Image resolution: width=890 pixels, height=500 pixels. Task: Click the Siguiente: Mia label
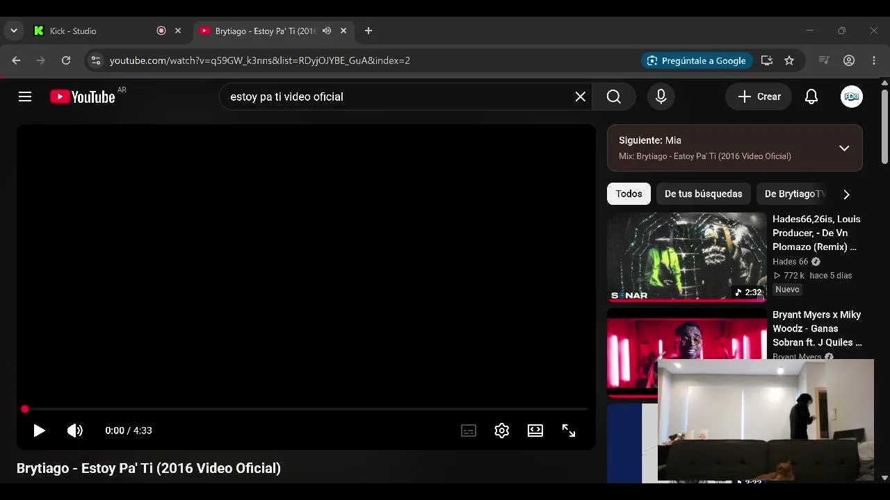tap(650, 140)
